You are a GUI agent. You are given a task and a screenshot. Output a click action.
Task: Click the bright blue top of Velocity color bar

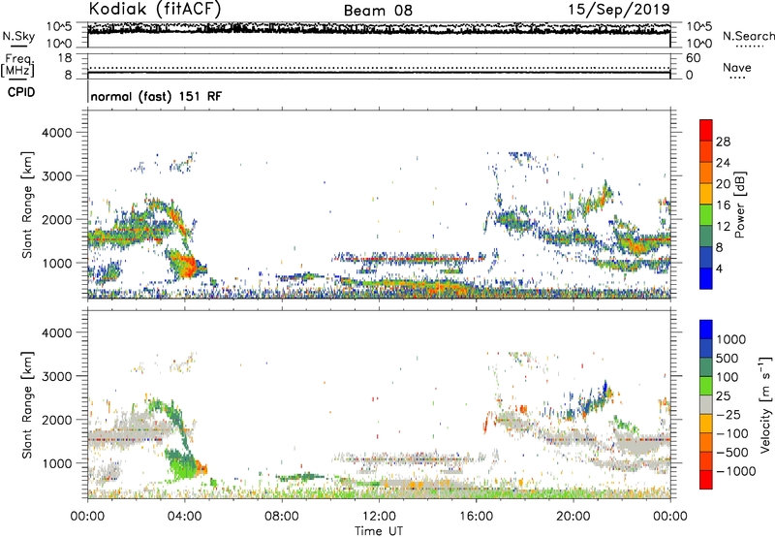tap(706, 330)
